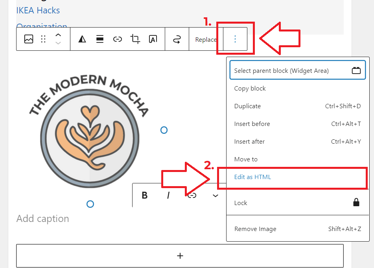
Task: Add text over image icon
Action: pos(153,39)
